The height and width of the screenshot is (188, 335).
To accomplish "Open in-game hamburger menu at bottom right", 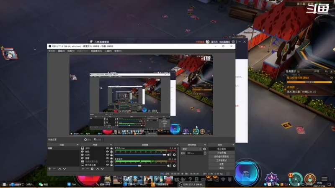I will (324, 179).
